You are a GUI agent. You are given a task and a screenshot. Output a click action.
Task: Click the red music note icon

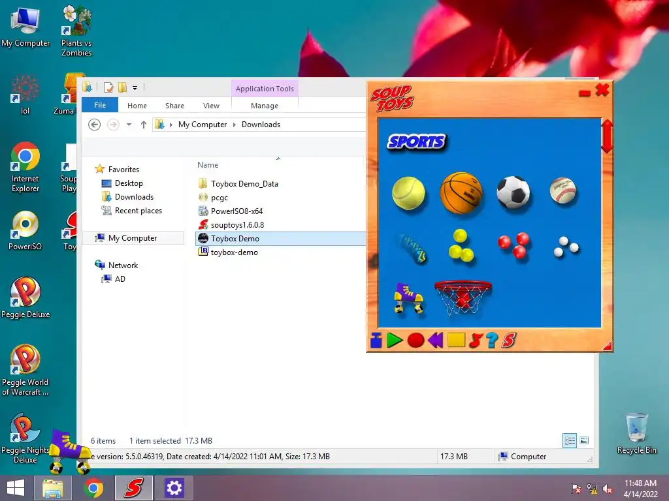point(476,341)
